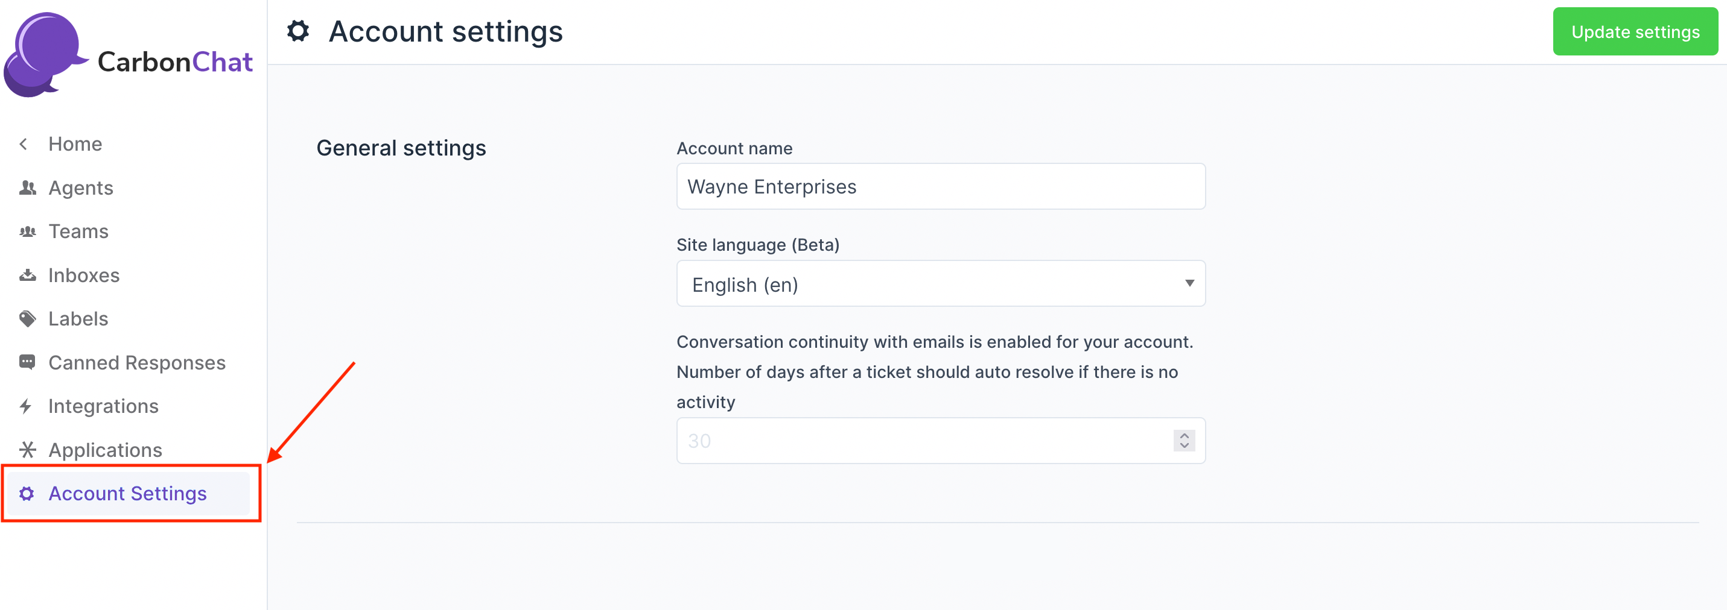This screenshot has height=610, width=1727.
Task: Focus the auto resolve days number field
Action: (925, 441)
